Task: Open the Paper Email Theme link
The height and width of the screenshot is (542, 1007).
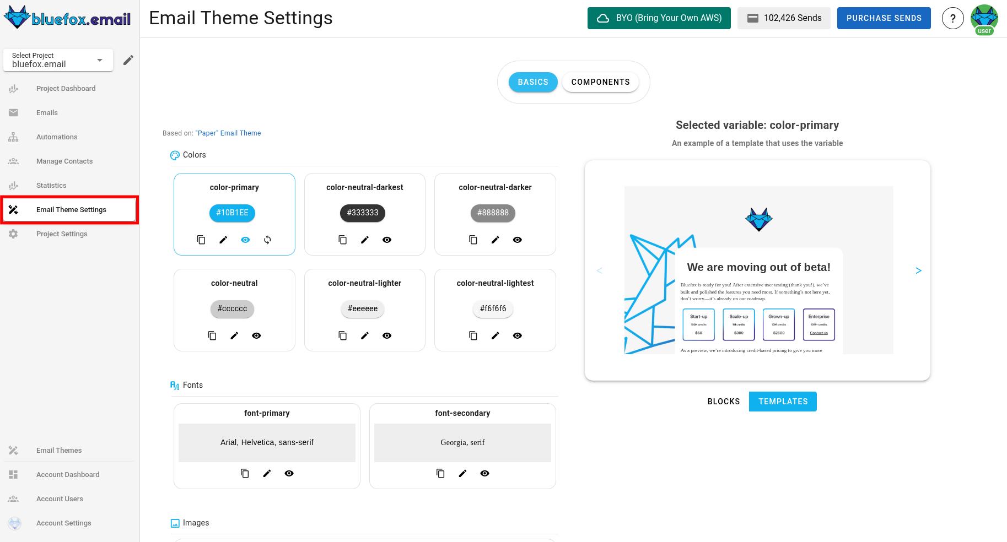Action: point(228,133)
